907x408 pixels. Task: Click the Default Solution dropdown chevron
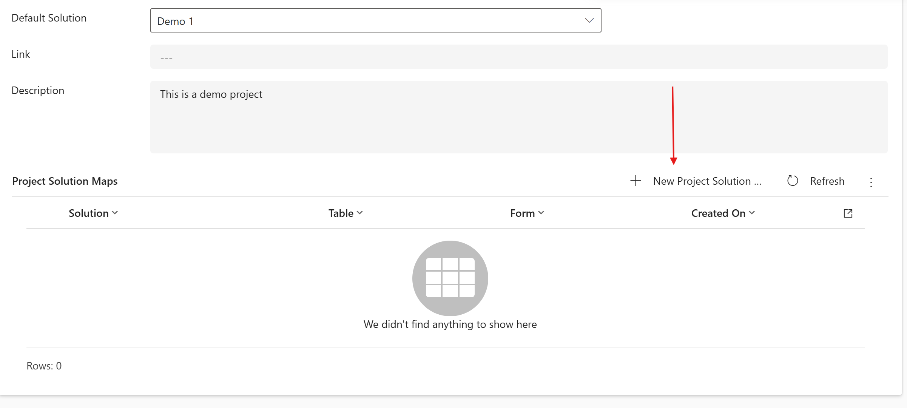point(589,21)
